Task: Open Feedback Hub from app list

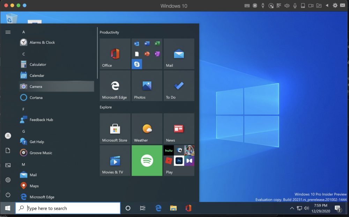Action: click(57, 120)
